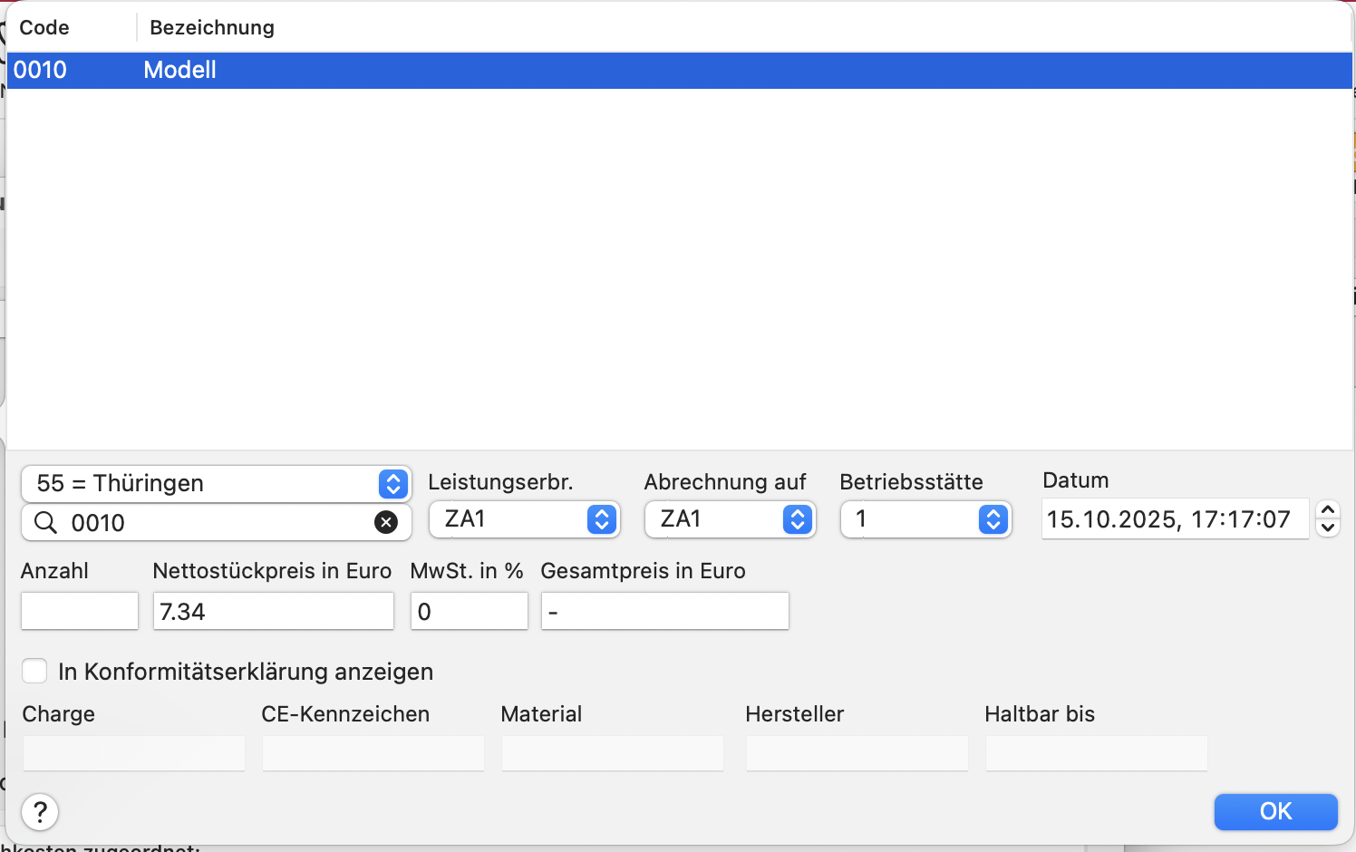The height and width of the screenshot is (852, 1356).
Task: Confirm dialog with OK button
Action: pyautogui.click(x=1275, y=812)
